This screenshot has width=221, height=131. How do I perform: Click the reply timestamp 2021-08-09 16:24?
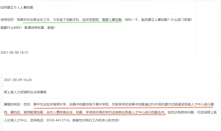tap(18, 80)
